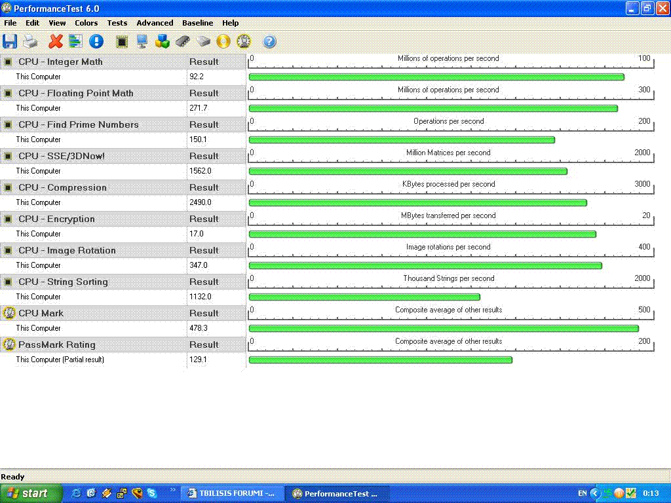The width and height of the screenshot is (671, 503).
Task: Open the Help menu
Action: pyautogui.click(x=230, y=23)
